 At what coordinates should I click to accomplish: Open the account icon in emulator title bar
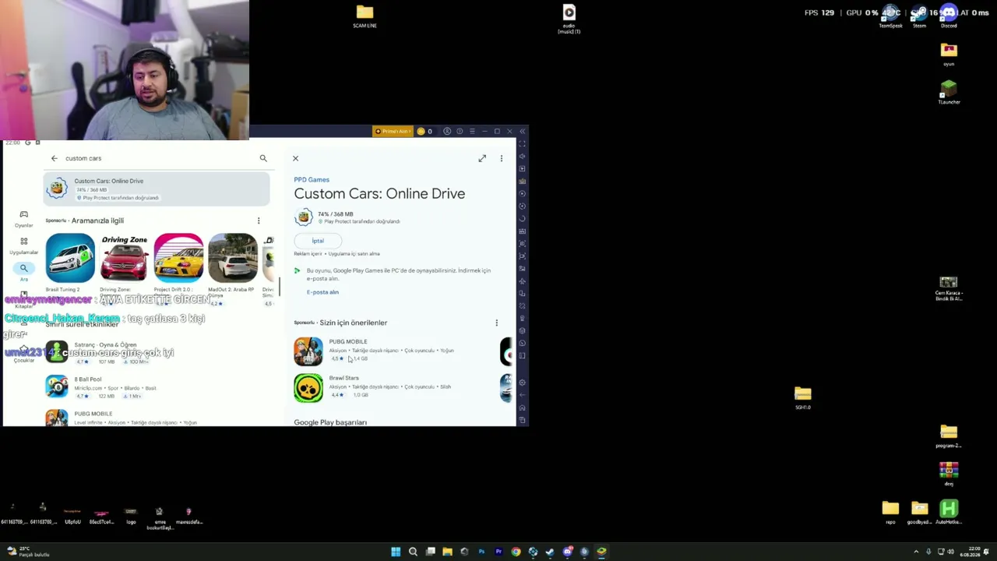click(x=447, y=131)
